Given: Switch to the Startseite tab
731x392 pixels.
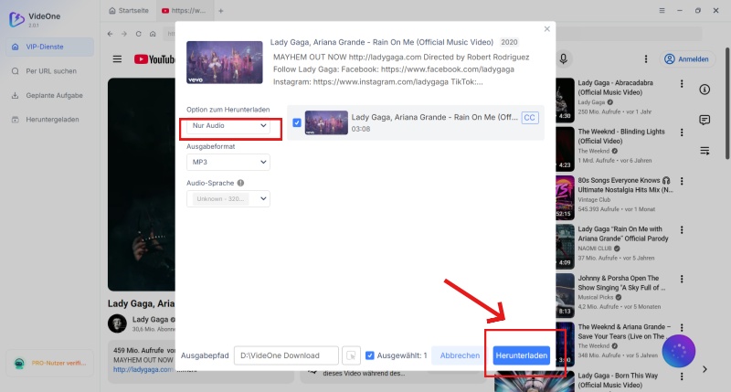Looking at the screenshot, I should [129, 10].
